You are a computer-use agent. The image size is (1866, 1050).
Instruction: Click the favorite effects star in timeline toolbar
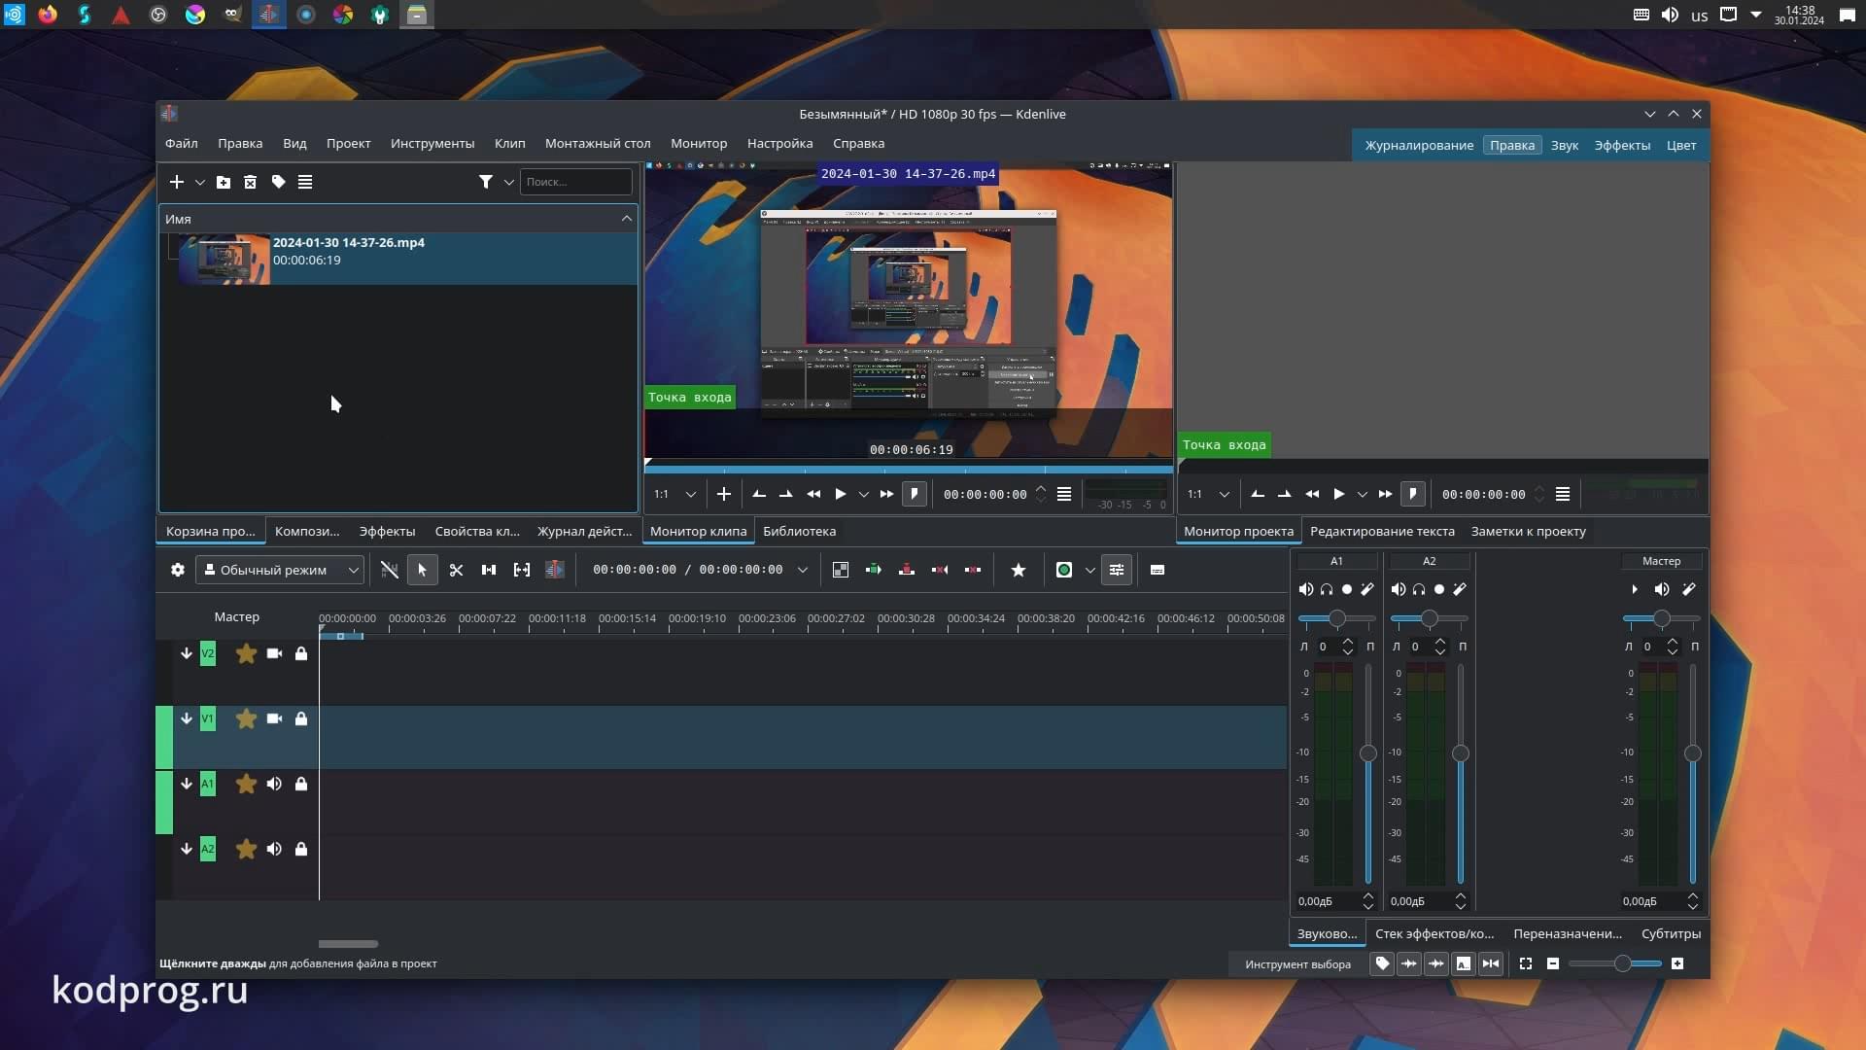(1019, 571)
